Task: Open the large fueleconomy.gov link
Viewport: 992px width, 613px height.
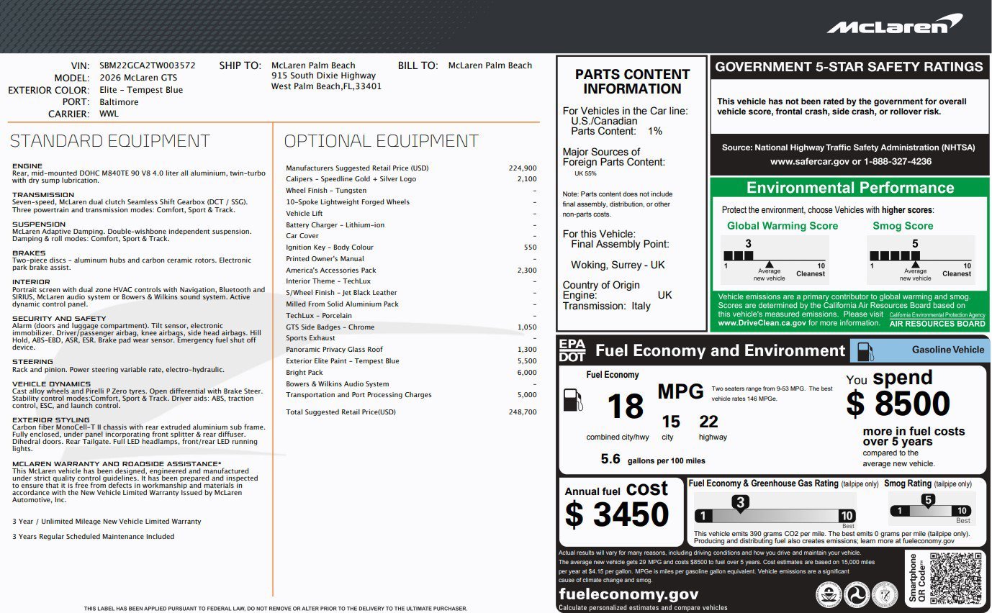Action: [628, 594]
